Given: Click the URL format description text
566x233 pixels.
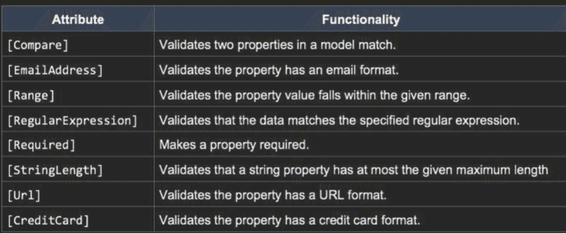Looking at the screenshot, I should 273,195.
